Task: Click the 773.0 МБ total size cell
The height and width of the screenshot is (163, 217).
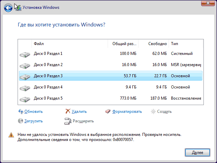Action: click(x=128, y=98)
